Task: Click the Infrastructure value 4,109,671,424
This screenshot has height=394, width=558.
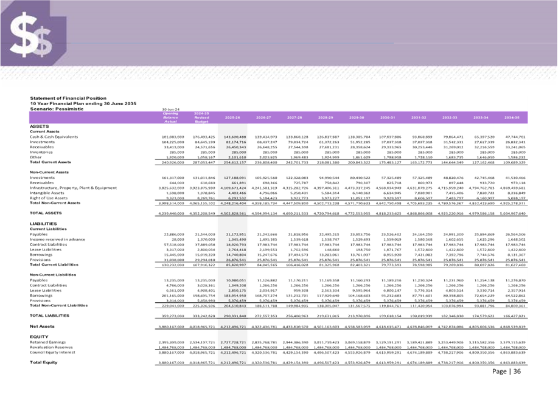Action: click(234, 188)
